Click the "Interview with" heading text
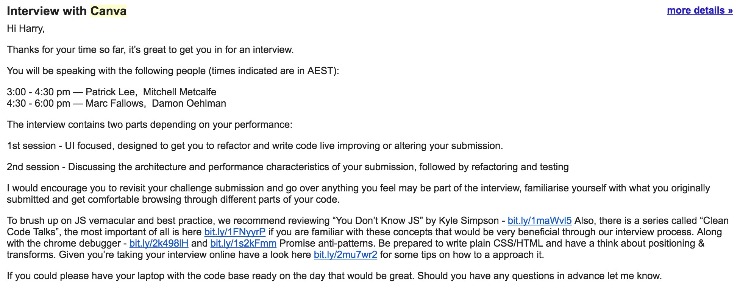Screen dimensions: 740x292 pyautogui.click(x=47, y=11)
